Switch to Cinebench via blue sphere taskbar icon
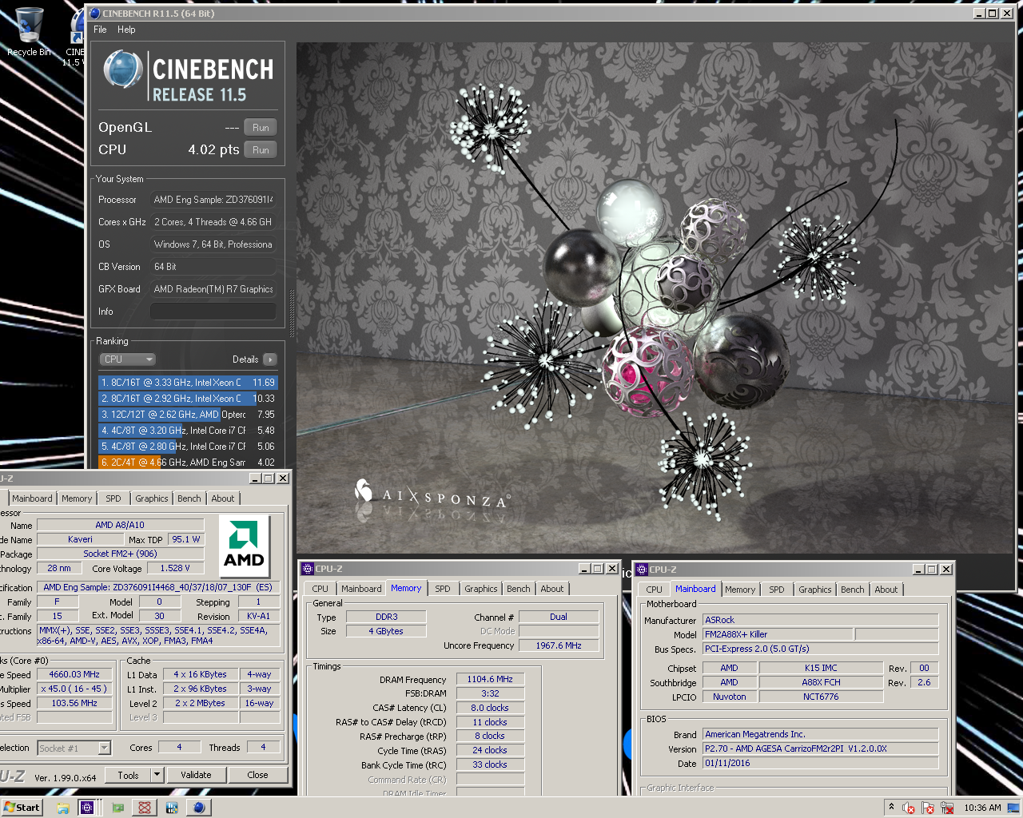The image size is (1023, 818). point(199,808)
